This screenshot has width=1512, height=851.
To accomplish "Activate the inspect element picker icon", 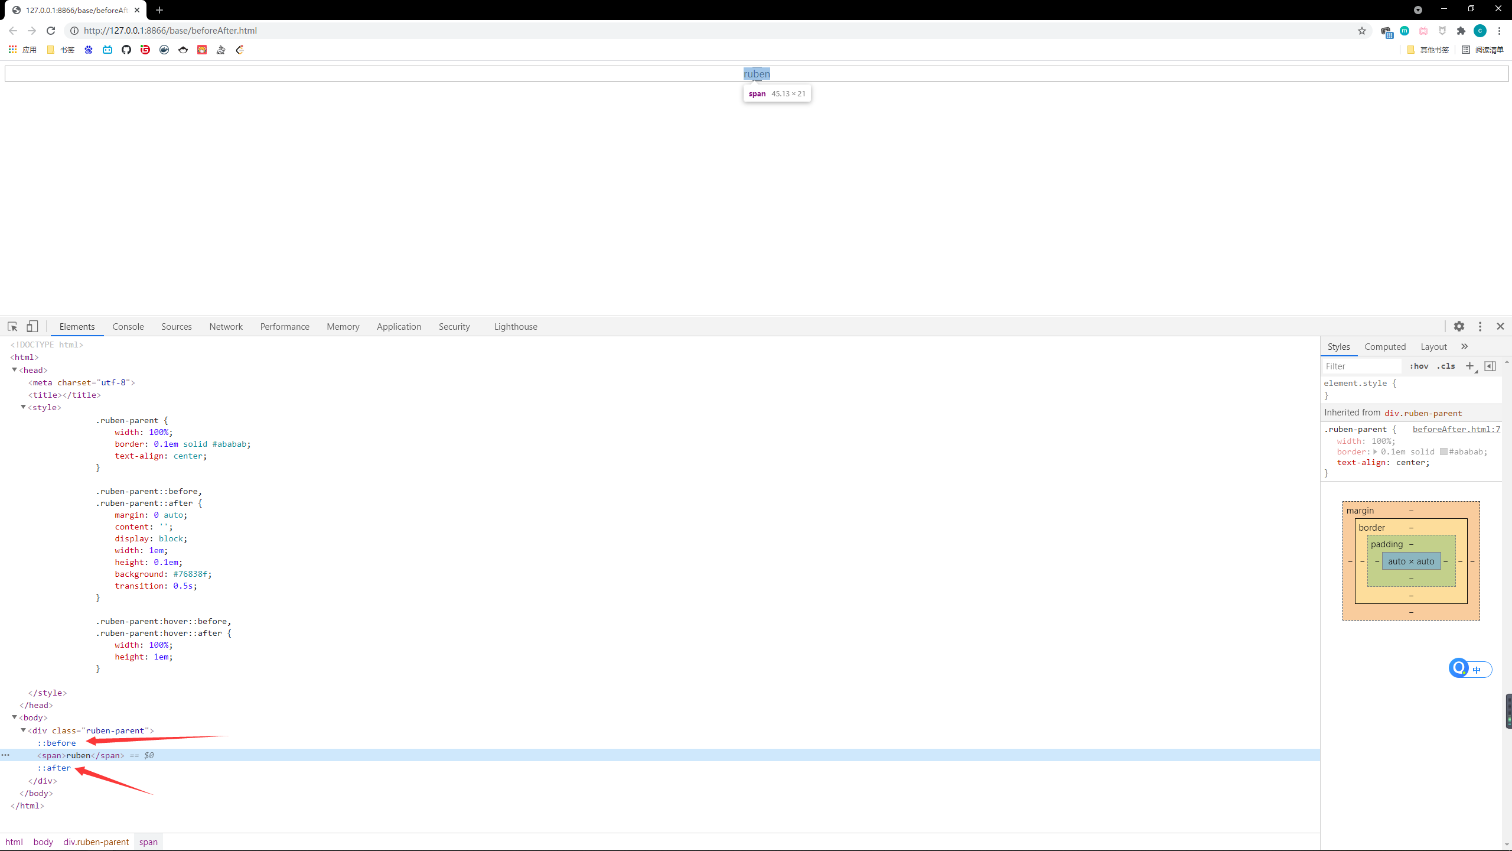I will (12, 326).
